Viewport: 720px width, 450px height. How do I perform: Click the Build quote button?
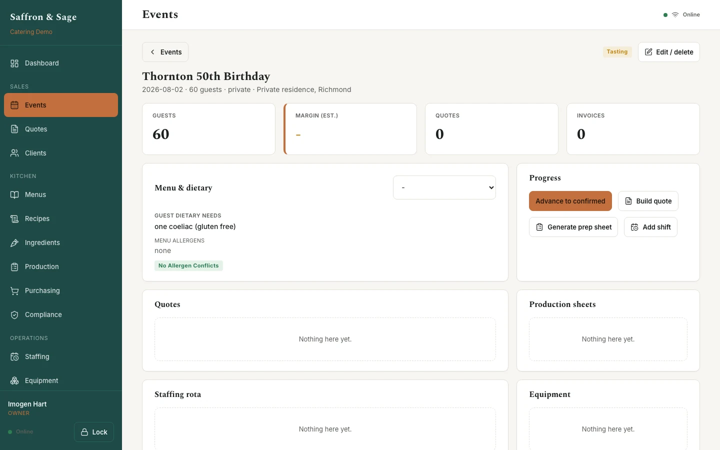(648, 201)
